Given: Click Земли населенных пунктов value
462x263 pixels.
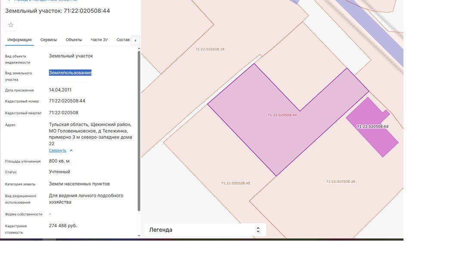Looking at the screenshot, I should tap(79, 184).
